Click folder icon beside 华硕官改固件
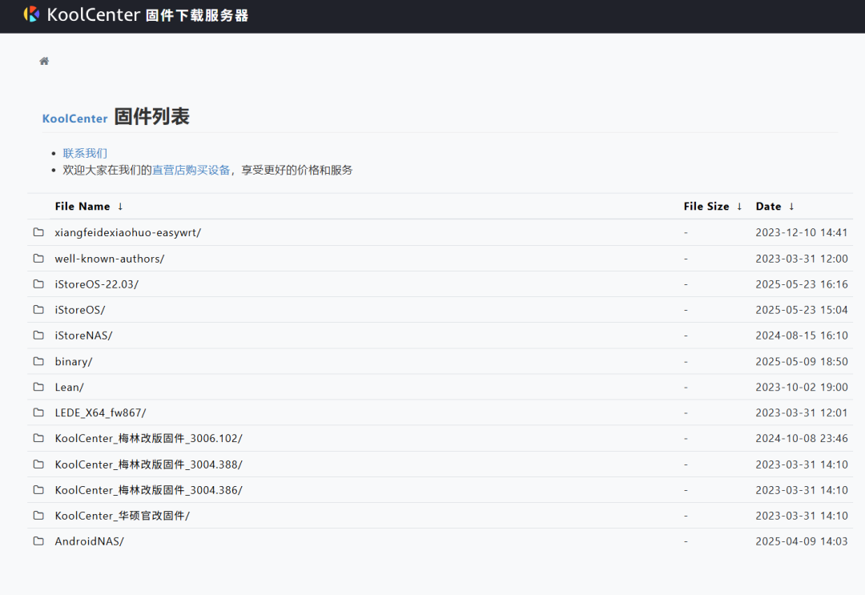 tap(38, 516)
